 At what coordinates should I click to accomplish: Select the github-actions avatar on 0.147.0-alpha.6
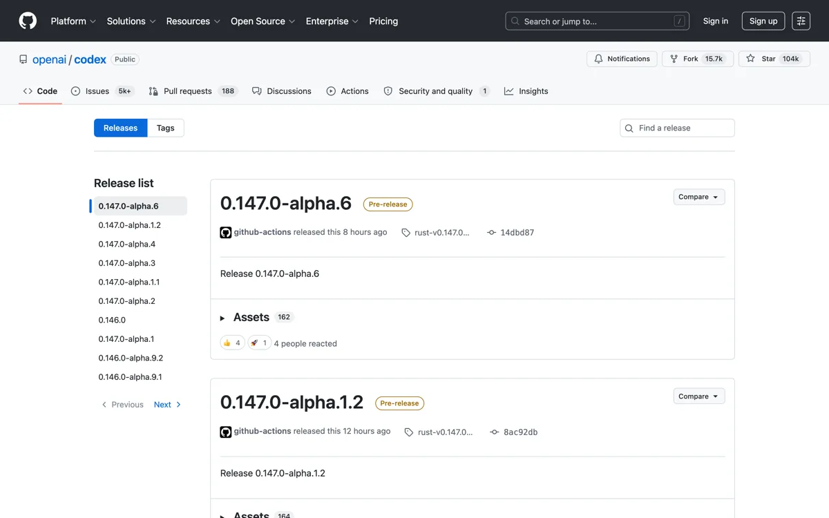[x=226, y=233]
